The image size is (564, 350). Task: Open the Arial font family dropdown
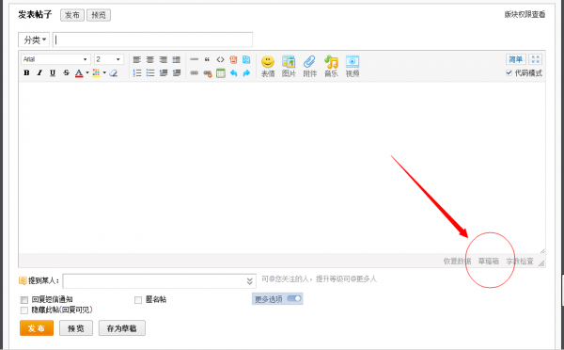(x=55, y=59)
